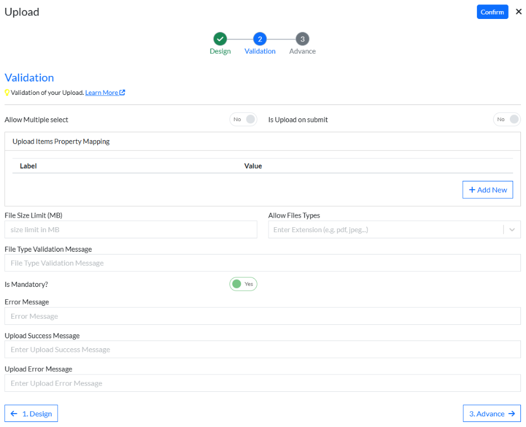Enable the Is Upload on submit switch
This screenshot has width=526, height=427.
click(x=506, y=119)
